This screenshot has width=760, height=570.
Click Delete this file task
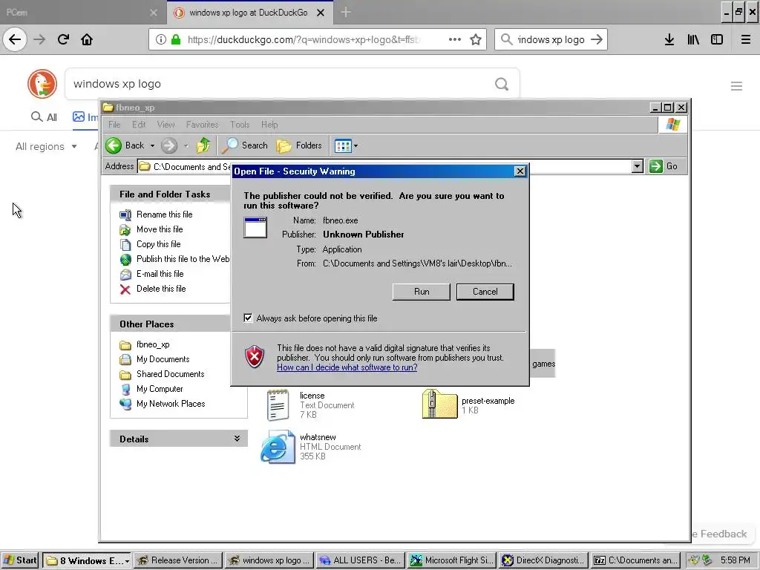coord(161,289)
